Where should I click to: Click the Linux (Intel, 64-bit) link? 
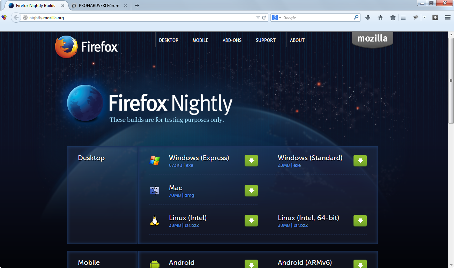[308, 218]
